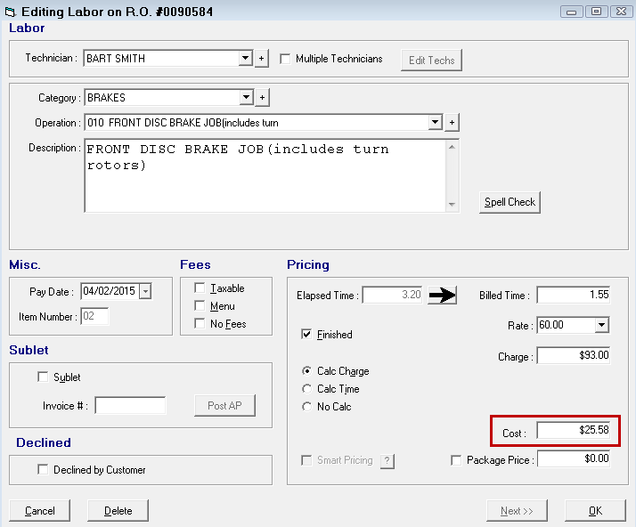The height and width of the screenshot is (527, 636).
Task: Maximize the Editing Labor window
Action: coord(596,12)
